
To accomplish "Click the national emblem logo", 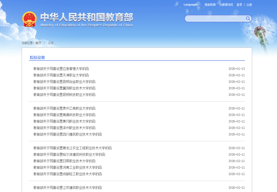I will [x=29, y=19].
